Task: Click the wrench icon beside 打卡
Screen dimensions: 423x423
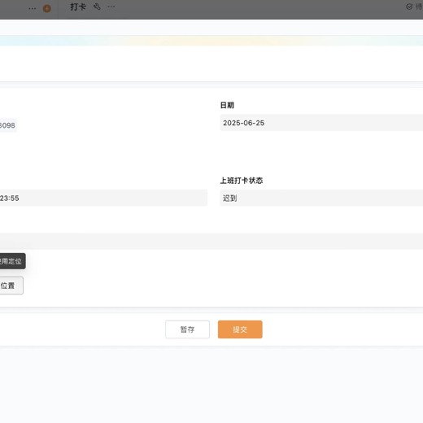Action: coord(97,7)
